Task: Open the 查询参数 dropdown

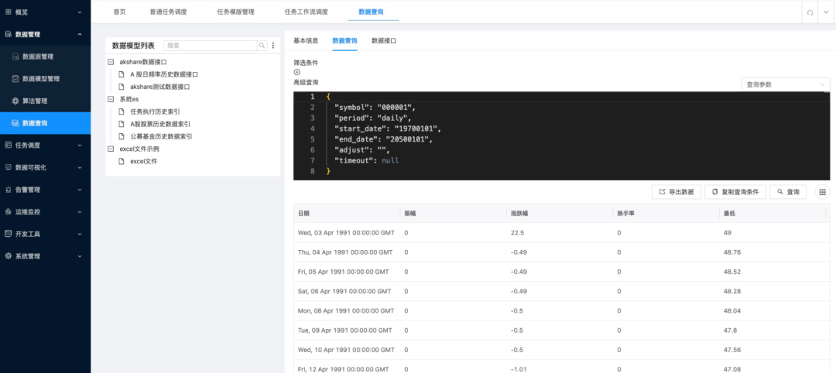Action: (x=786, y=84)
